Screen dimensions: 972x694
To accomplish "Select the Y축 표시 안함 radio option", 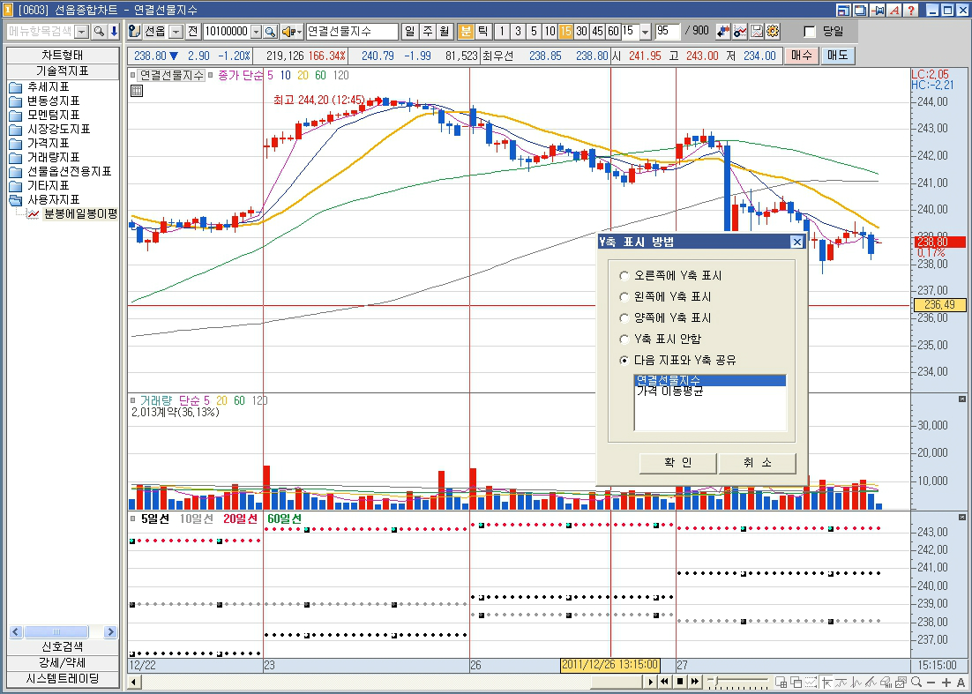I will pos(624,340).
